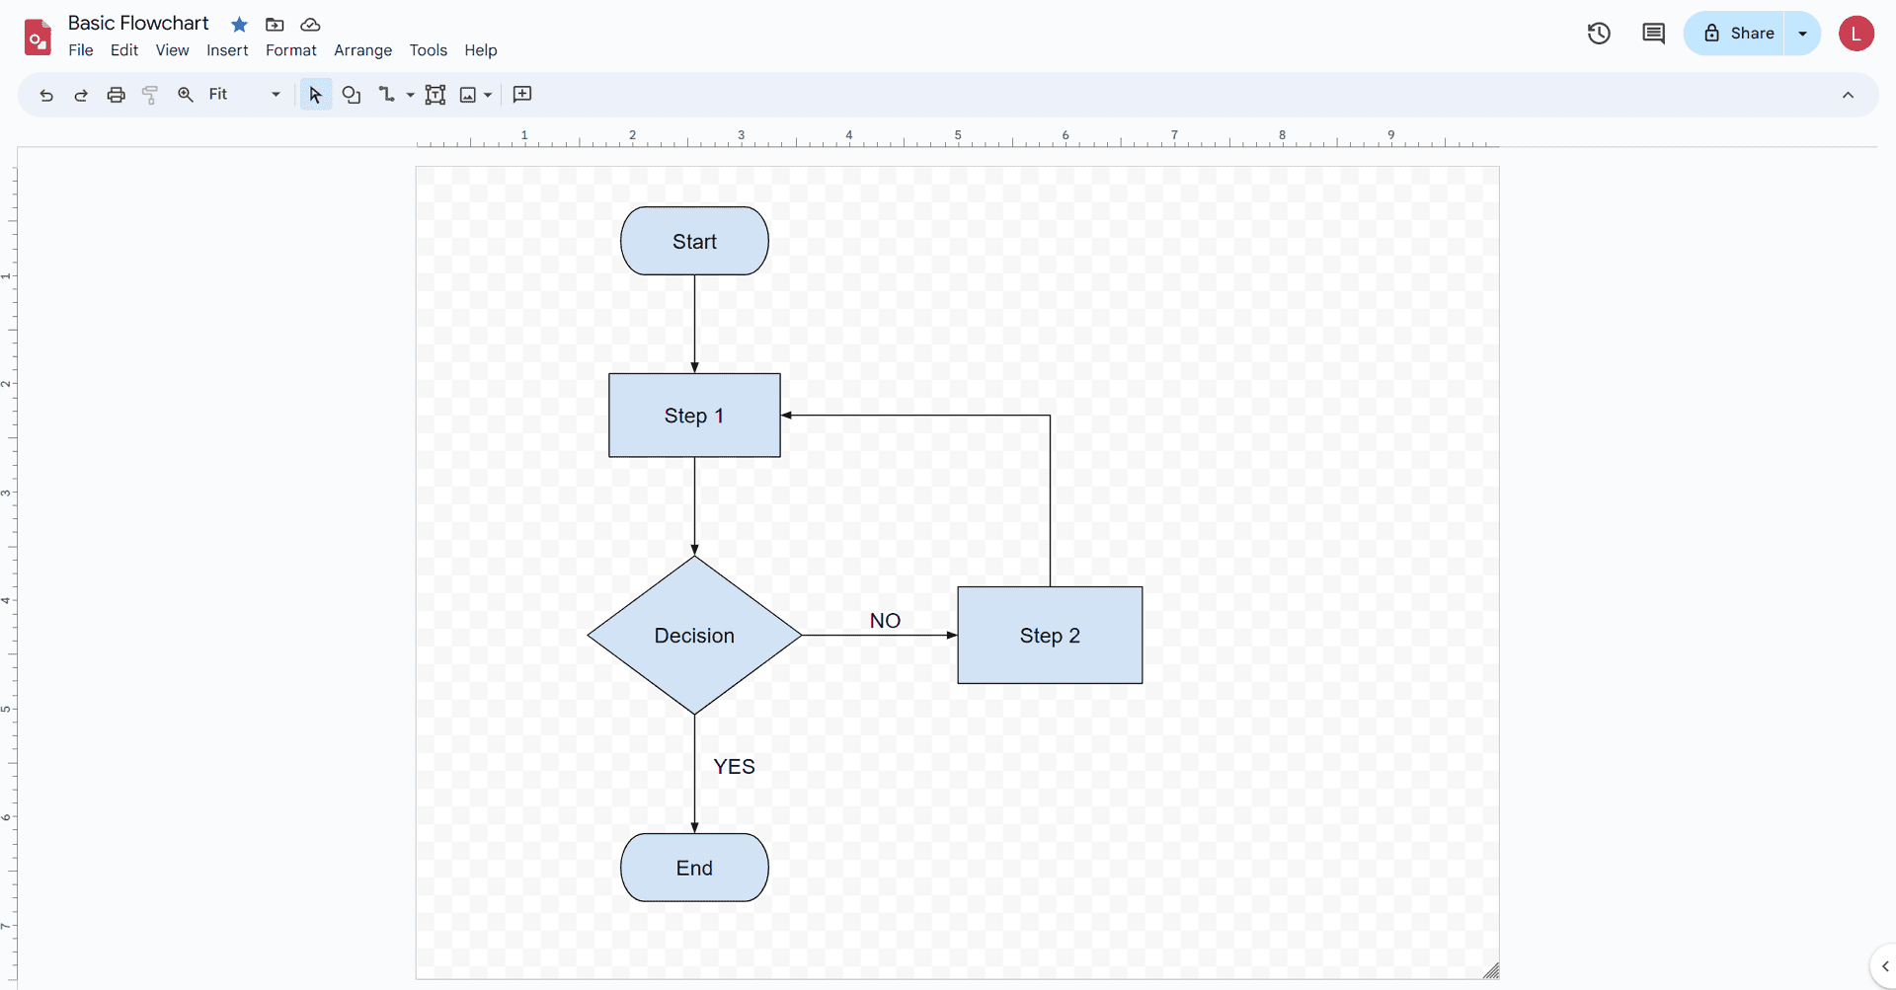Open the Fit zoom level dropdown
This screenshot has height=990, width=1896.
(x=245, y=95)
